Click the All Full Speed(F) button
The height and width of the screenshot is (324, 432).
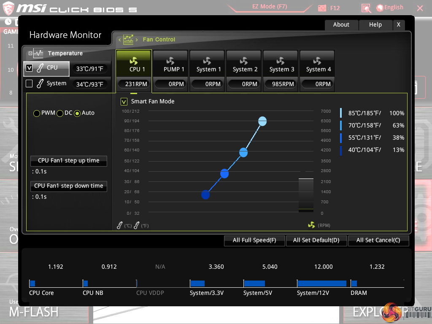pos(254,240)
